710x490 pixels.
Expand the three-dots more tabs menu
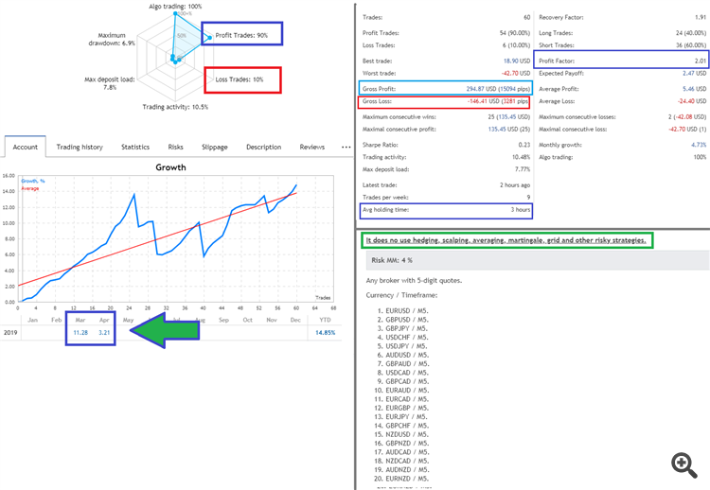click(346, 147)
